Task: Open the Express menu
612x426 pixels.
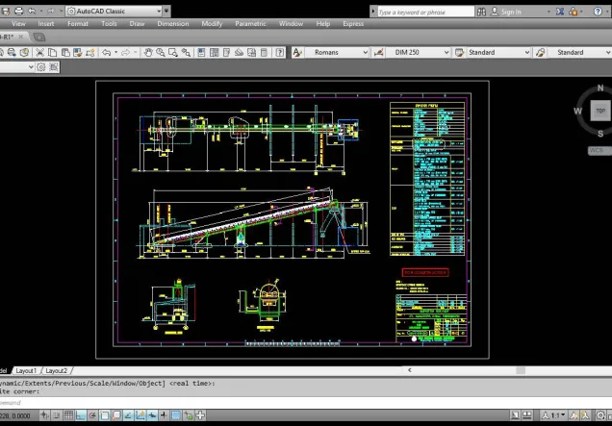Action: pos(353,24)
